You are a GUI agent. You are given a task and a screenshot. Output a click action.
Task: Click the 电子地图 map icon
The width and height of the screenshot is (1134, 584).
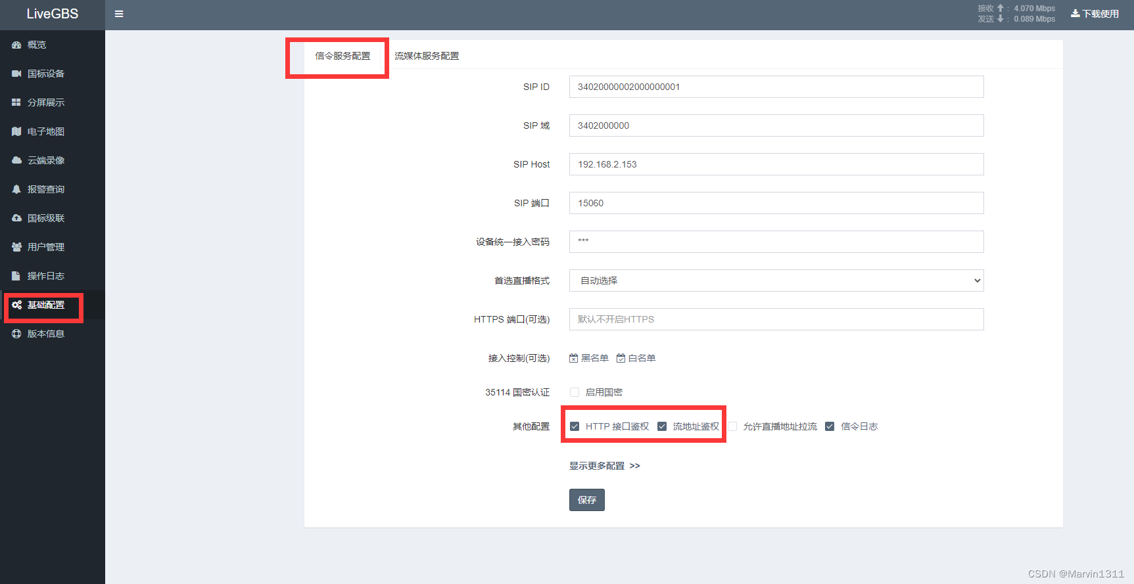click(16, 131)
